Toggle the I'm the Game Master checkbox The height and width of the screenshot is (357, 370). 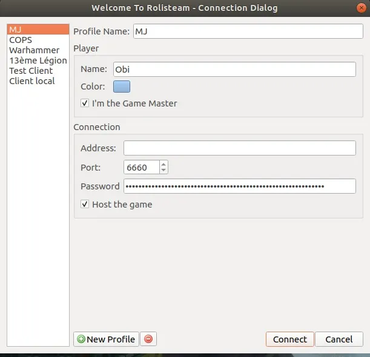(85, 103)
